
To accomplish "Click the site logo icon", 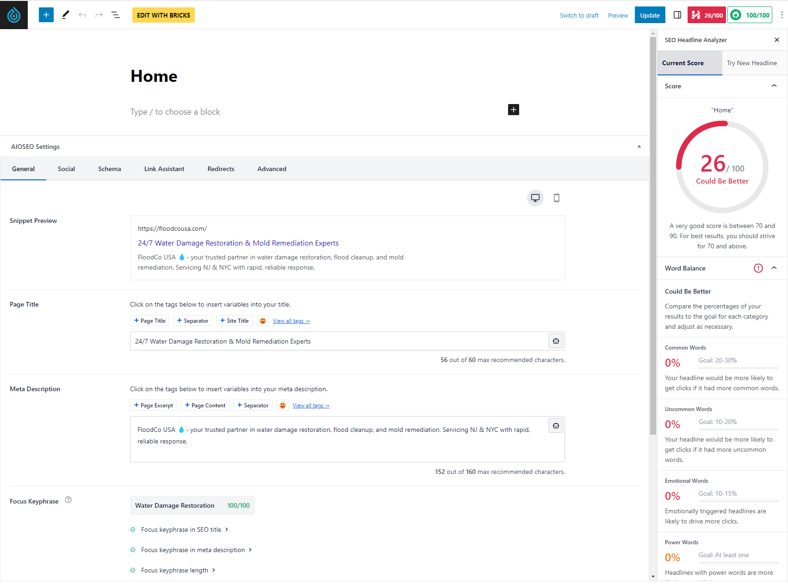I will coord(14,15).
